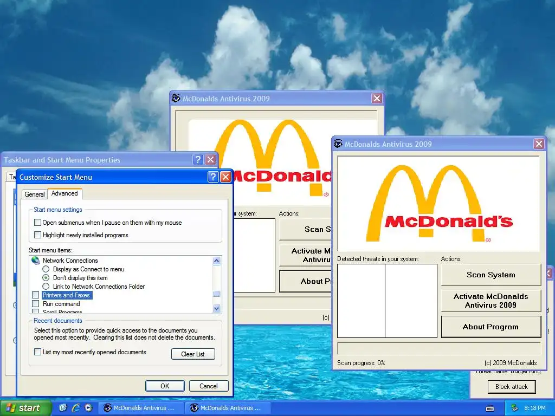Click help button in Taskbar Properties window
Screen dimensions: 555x416
coord(198,160)
